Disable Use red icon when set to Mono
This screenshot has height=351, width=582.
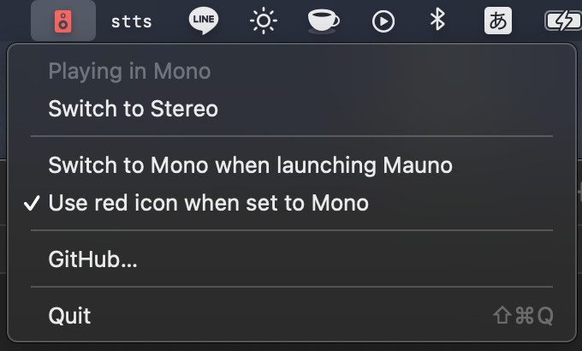(292, 203)
